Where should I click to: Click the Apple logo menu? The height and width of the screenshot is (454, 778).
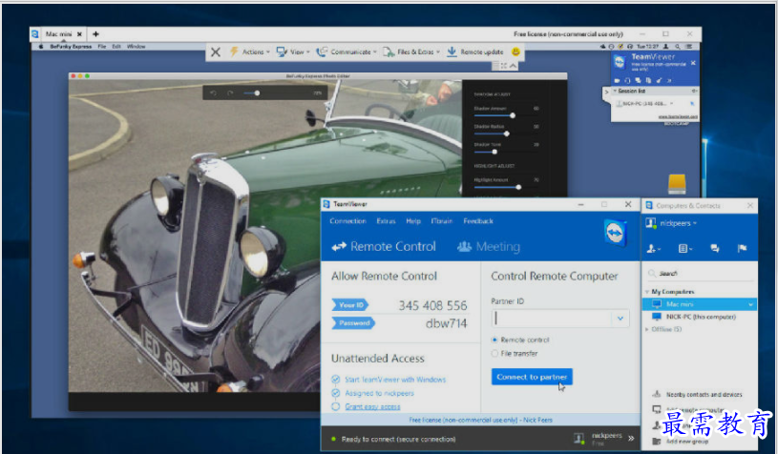click(x=41, y=47)
